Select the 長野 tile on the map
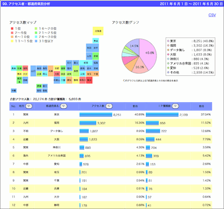 (x=76, y=71)
